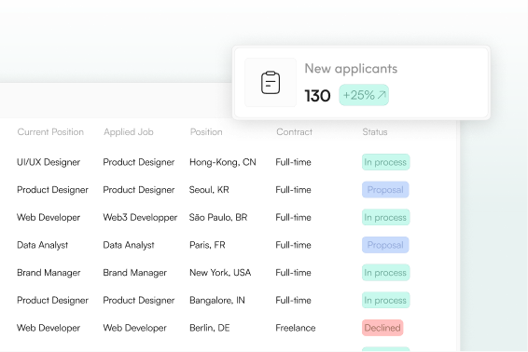528x352 pixels.
Task: Click 'Web Developer' in the São Paulo row
Action: [49, 217]
